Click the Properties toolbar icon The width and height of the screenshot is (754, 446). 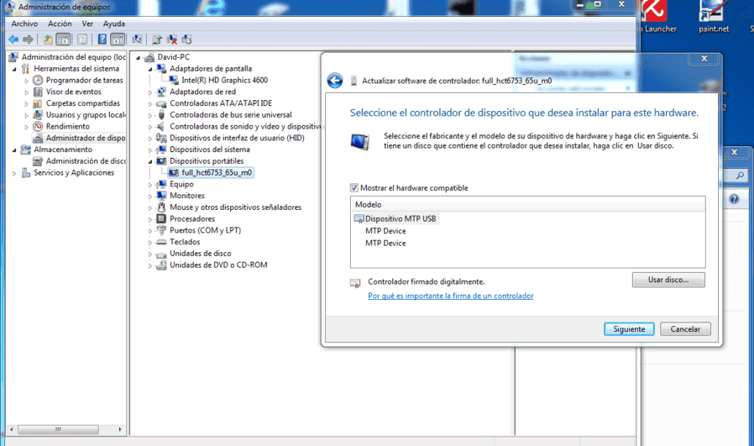(83, 39)
